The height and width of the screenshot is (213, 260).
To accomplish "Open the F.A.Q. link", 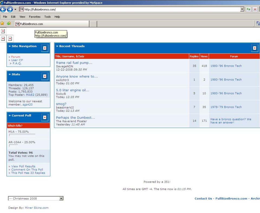I will coord(17,63).
